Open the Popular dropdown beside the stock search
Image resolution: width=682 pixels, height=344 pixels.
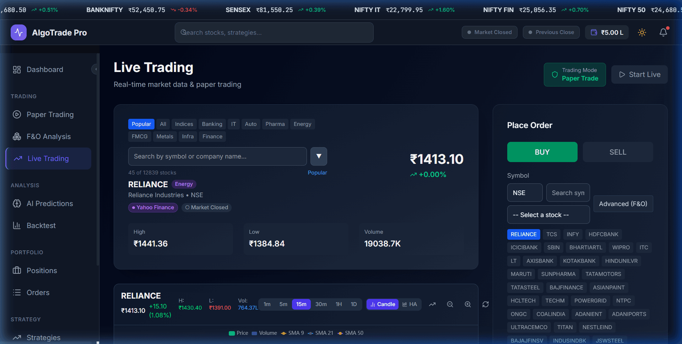(318, 156)
